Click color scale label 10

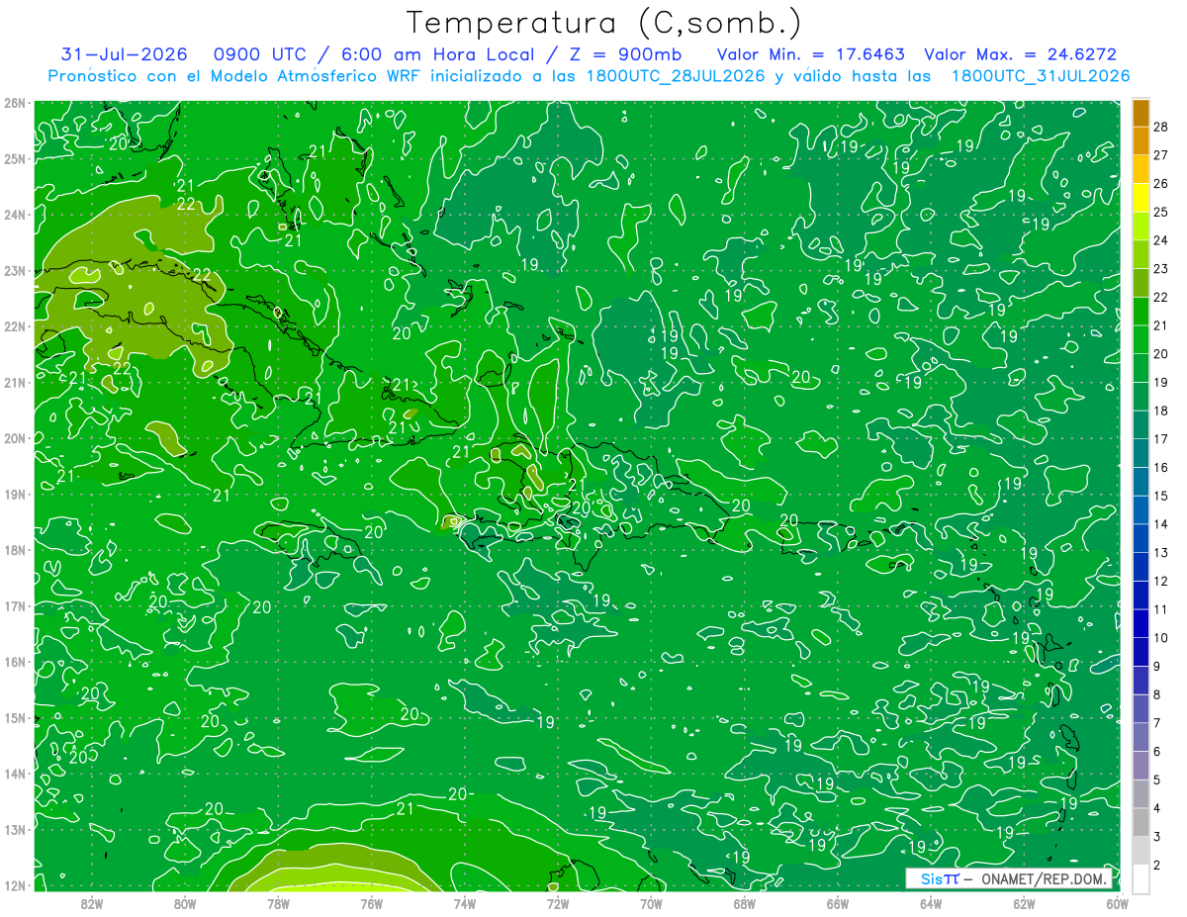1161,638
